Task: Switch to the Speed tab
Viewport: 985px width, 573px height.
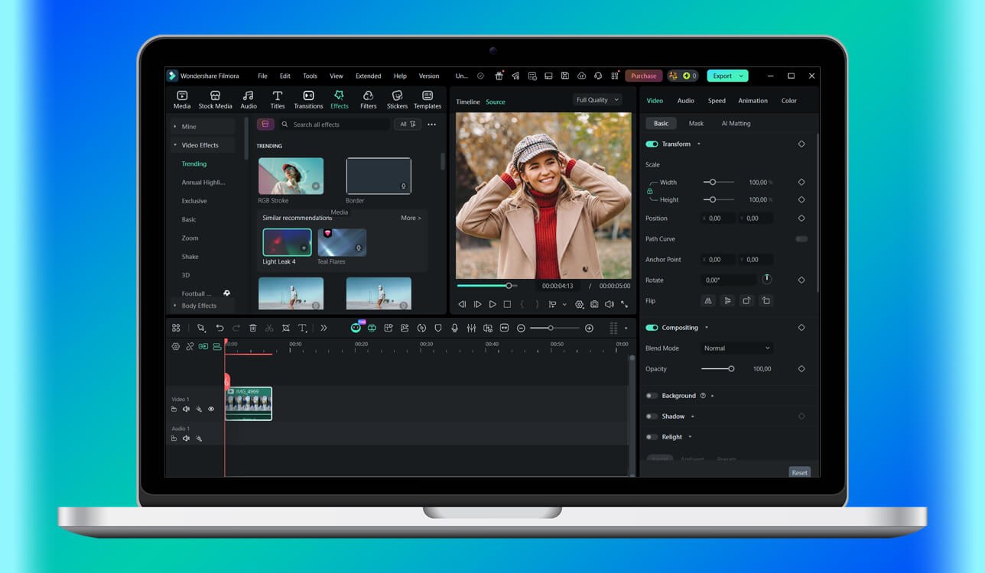Action: click(x=717, y=101)
